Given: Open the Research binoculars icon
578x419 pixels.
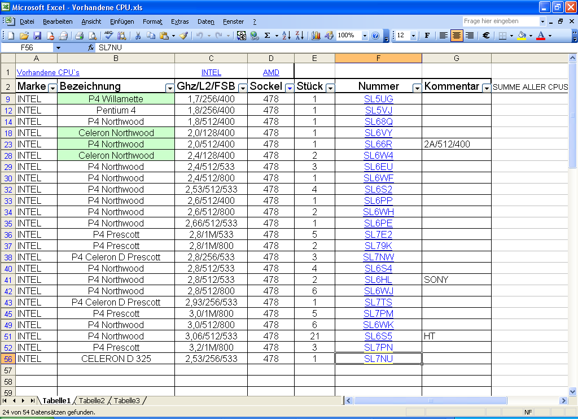Looking at the screenshot, I should point(122,36).
